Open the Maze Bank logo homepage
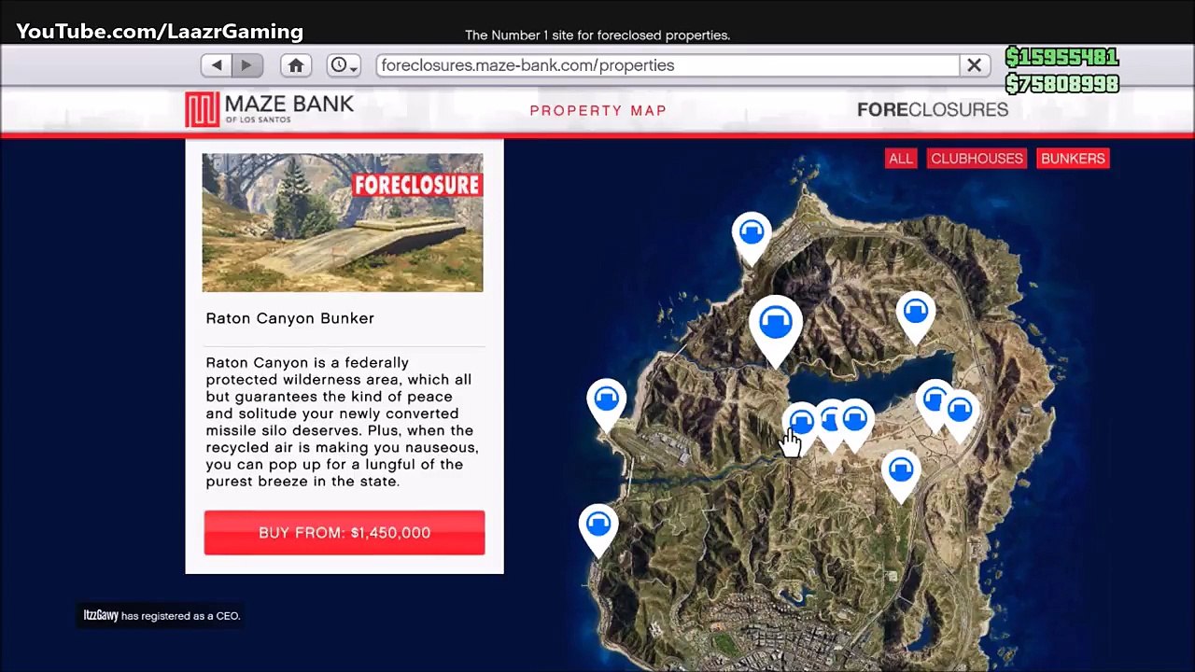 click(270, 109)
